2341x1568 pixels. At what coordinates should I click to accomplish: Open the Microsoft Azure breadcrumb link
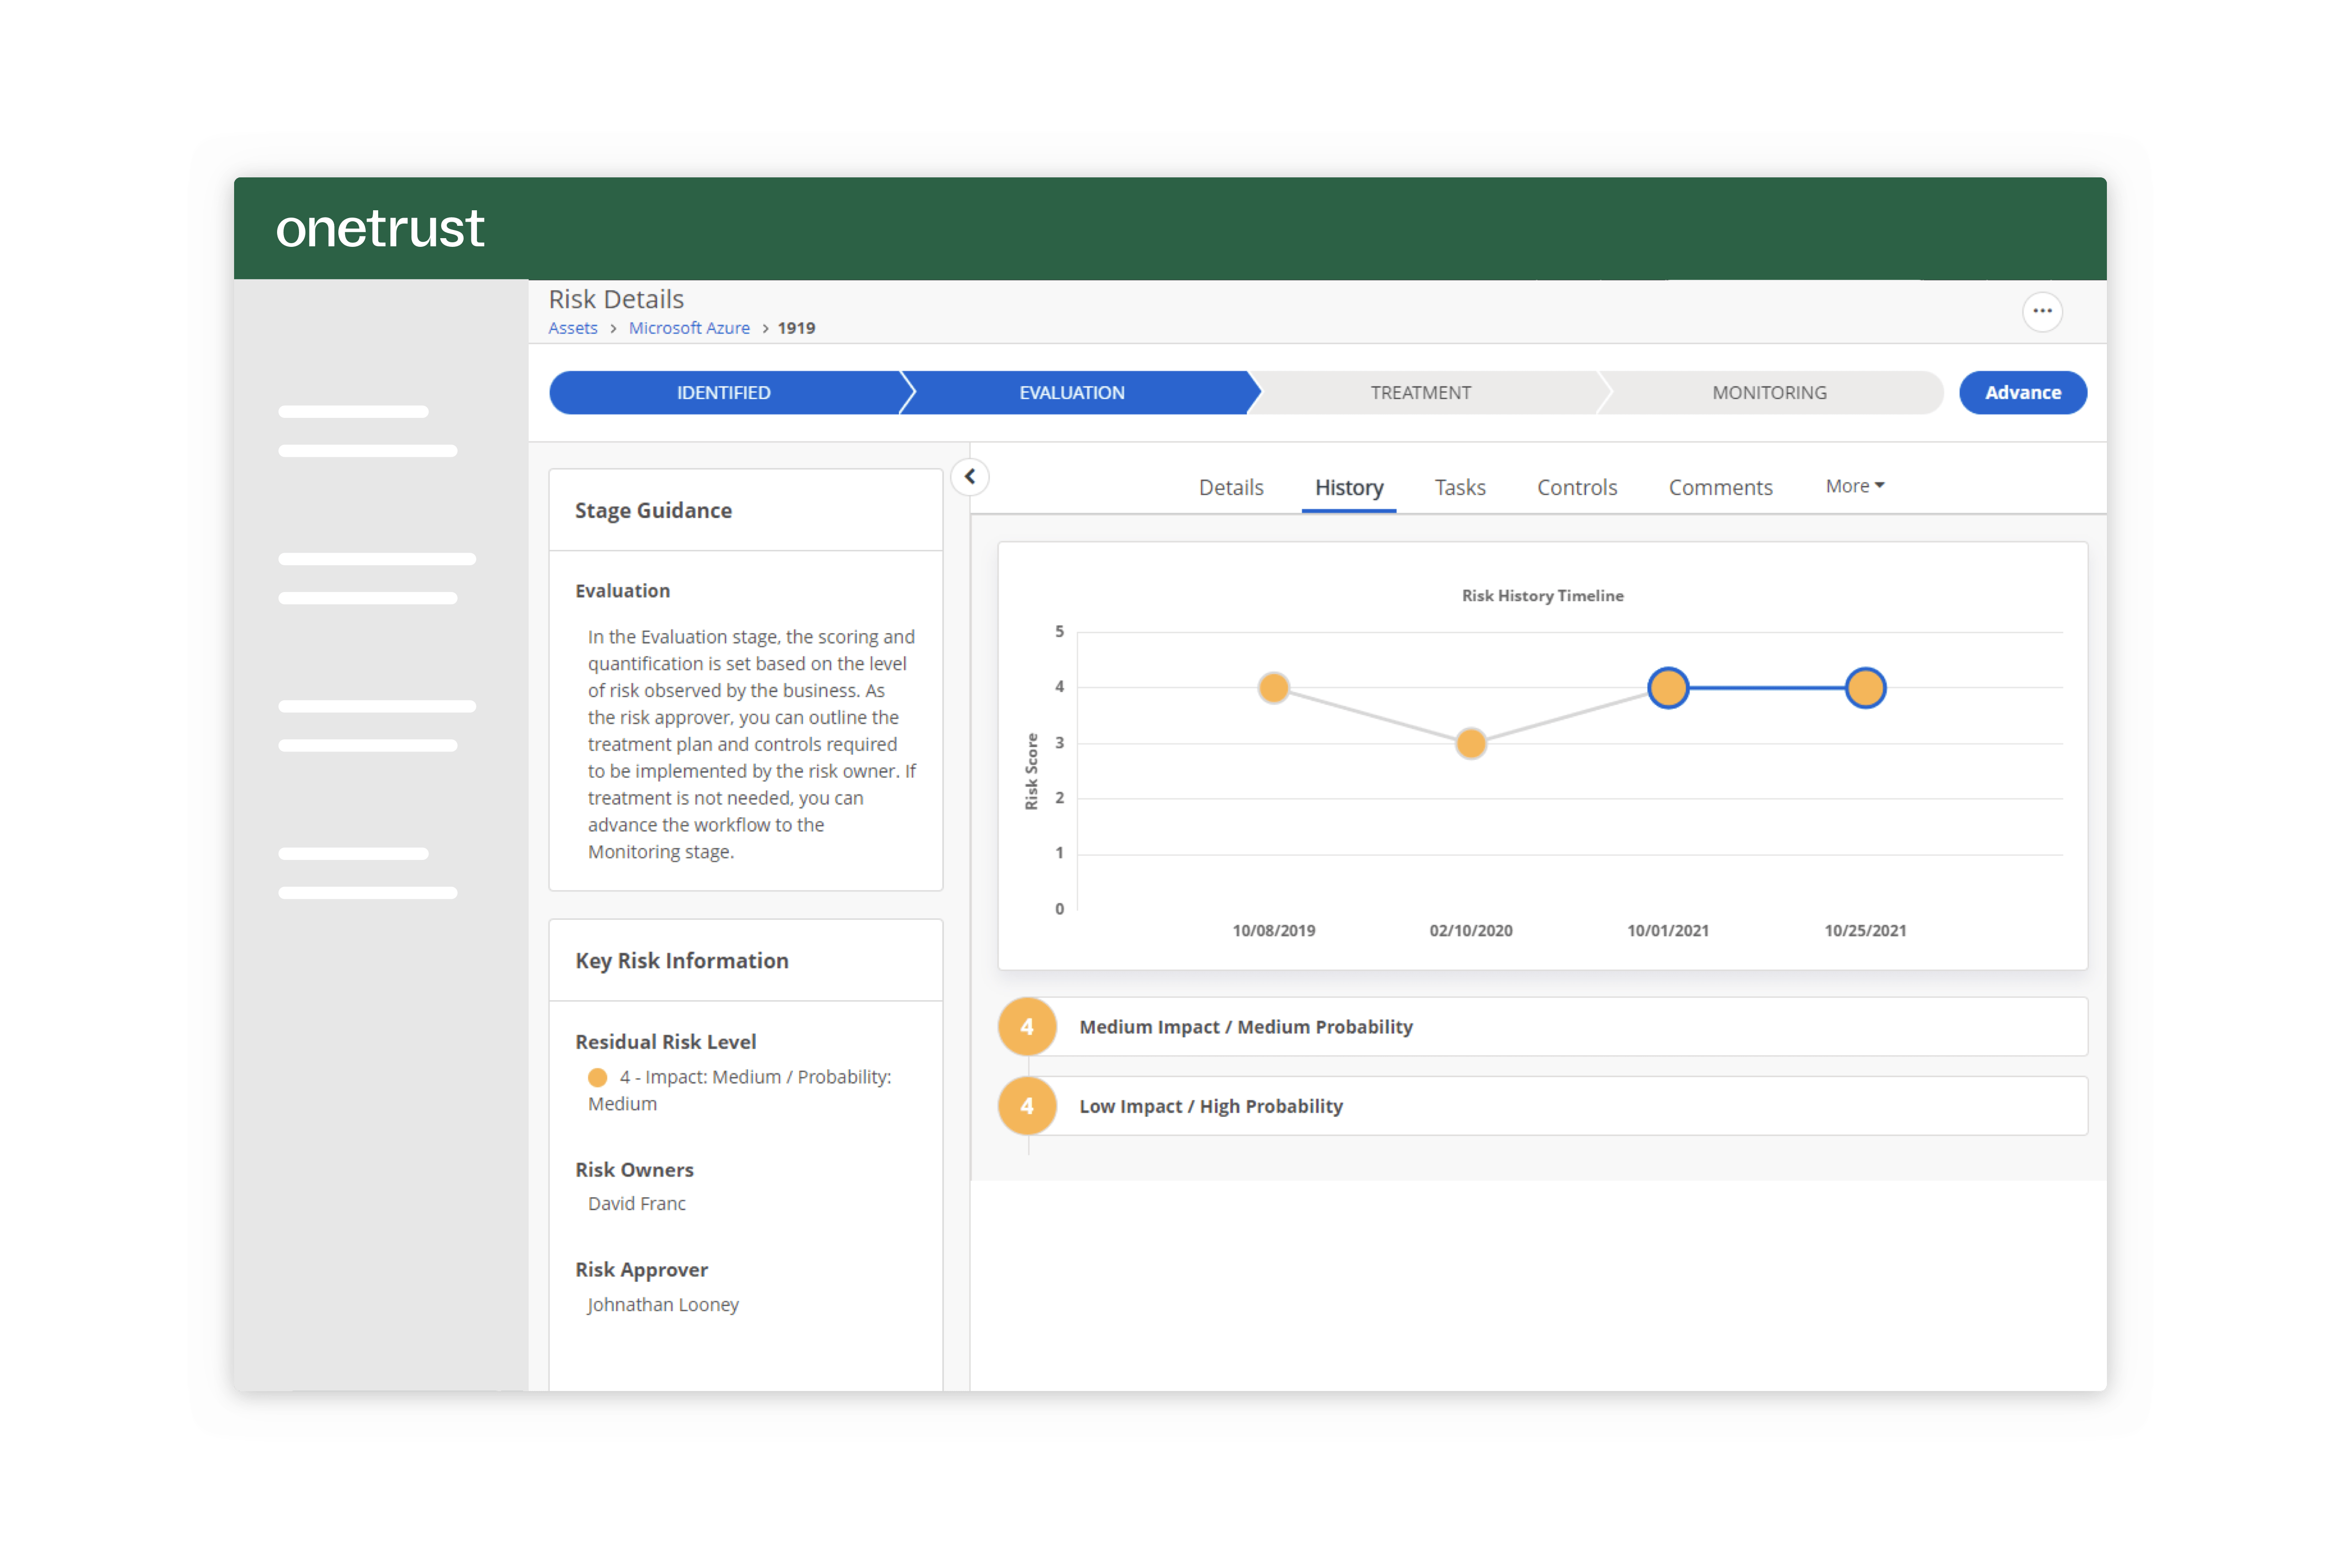pyautogui.click(x=688, y=328)
